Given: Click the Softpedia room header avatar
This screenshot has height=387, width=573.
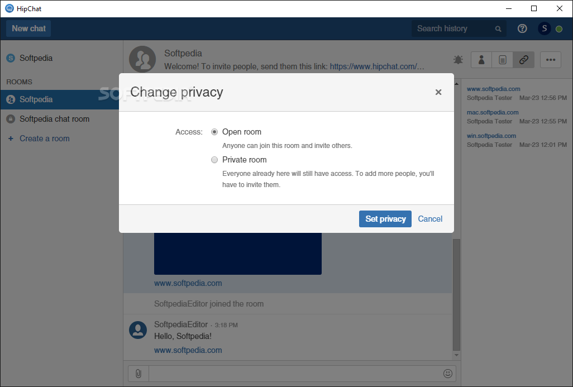Looking at the screenshot, I should (142, 59).
